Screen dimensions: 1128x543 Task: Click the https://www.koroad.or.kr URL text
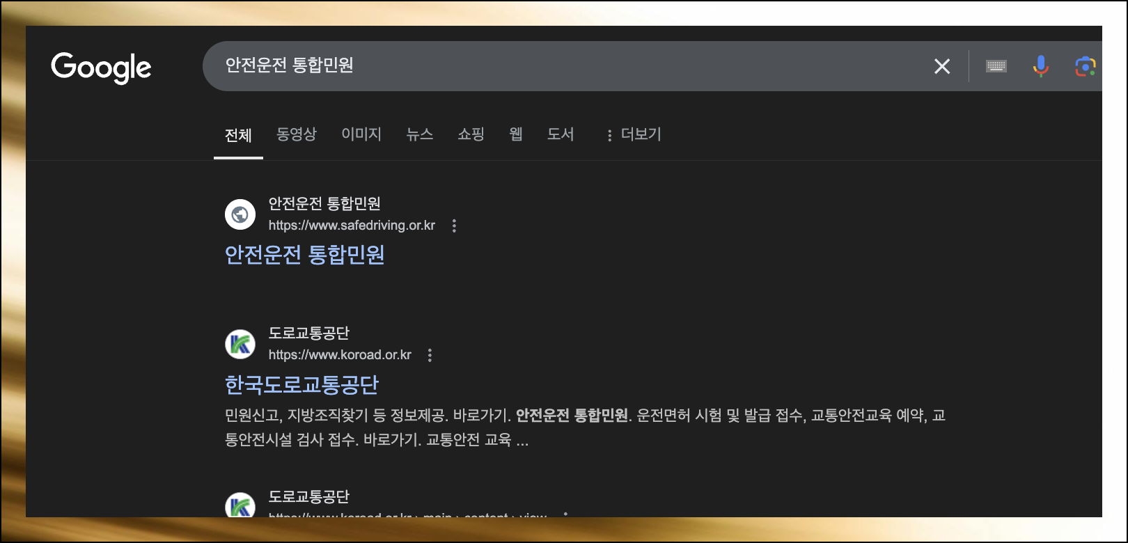click(340, 355)
